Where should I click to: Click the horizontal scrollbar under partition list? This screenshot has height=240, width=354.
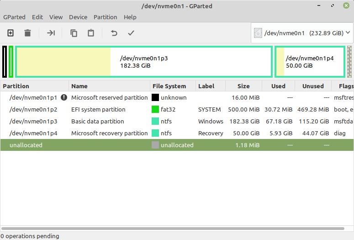click(174, 228)
